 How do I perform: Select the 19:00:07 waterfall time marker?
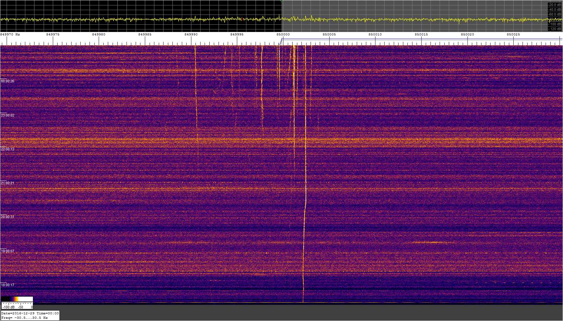pos(8,251)
